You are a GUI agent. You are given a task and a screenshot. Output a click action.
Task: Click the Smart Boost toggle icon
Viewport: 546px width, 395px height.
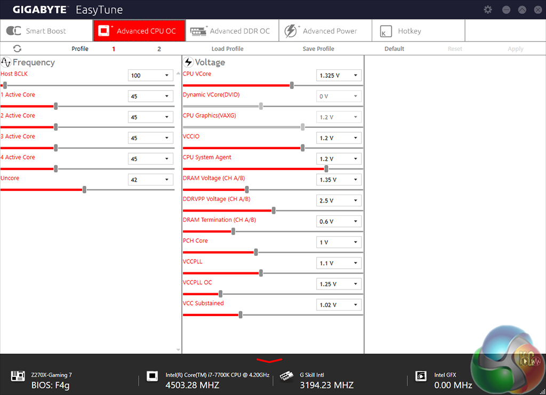[x=14, y=30]
